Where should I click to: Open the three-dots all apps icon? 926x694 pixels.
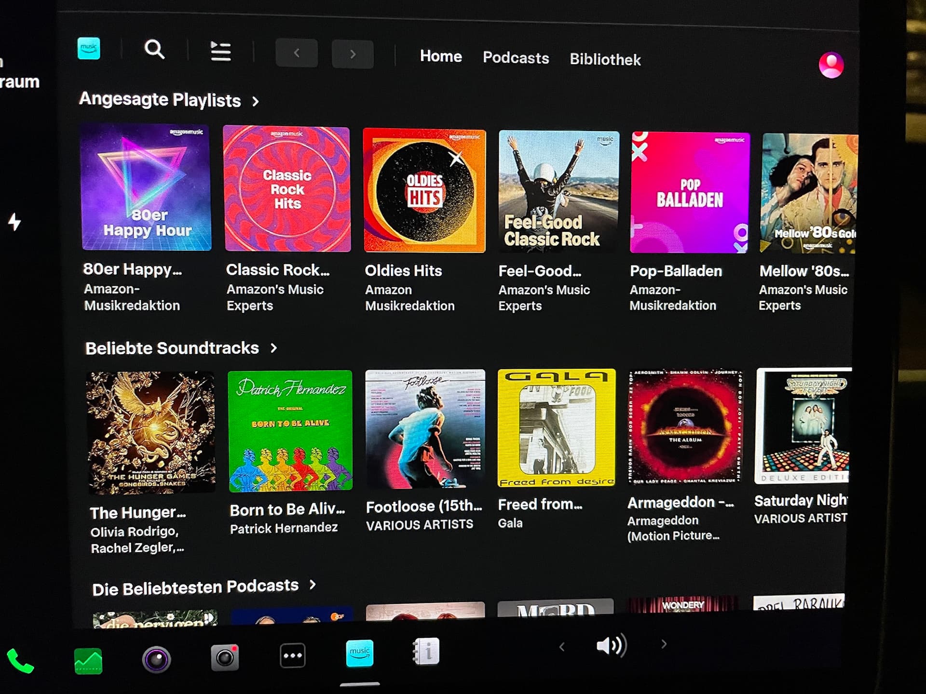[293, 655]
